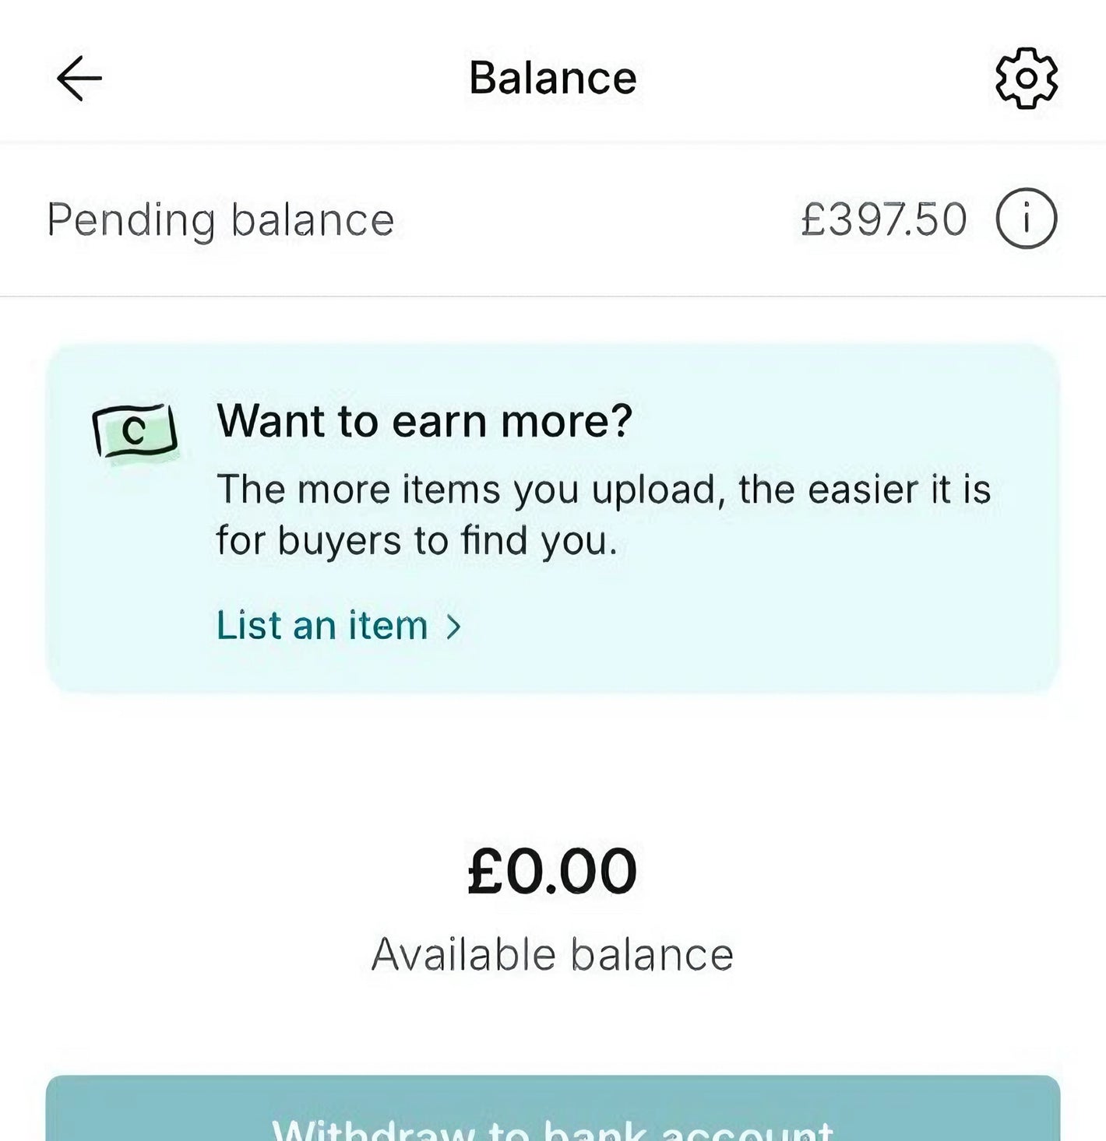Open balance settings via gear icon

coord(1027,79)
